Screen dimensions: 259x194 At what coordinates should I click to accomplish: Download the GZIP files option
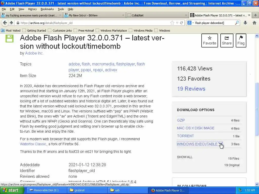tap(181, 120)
